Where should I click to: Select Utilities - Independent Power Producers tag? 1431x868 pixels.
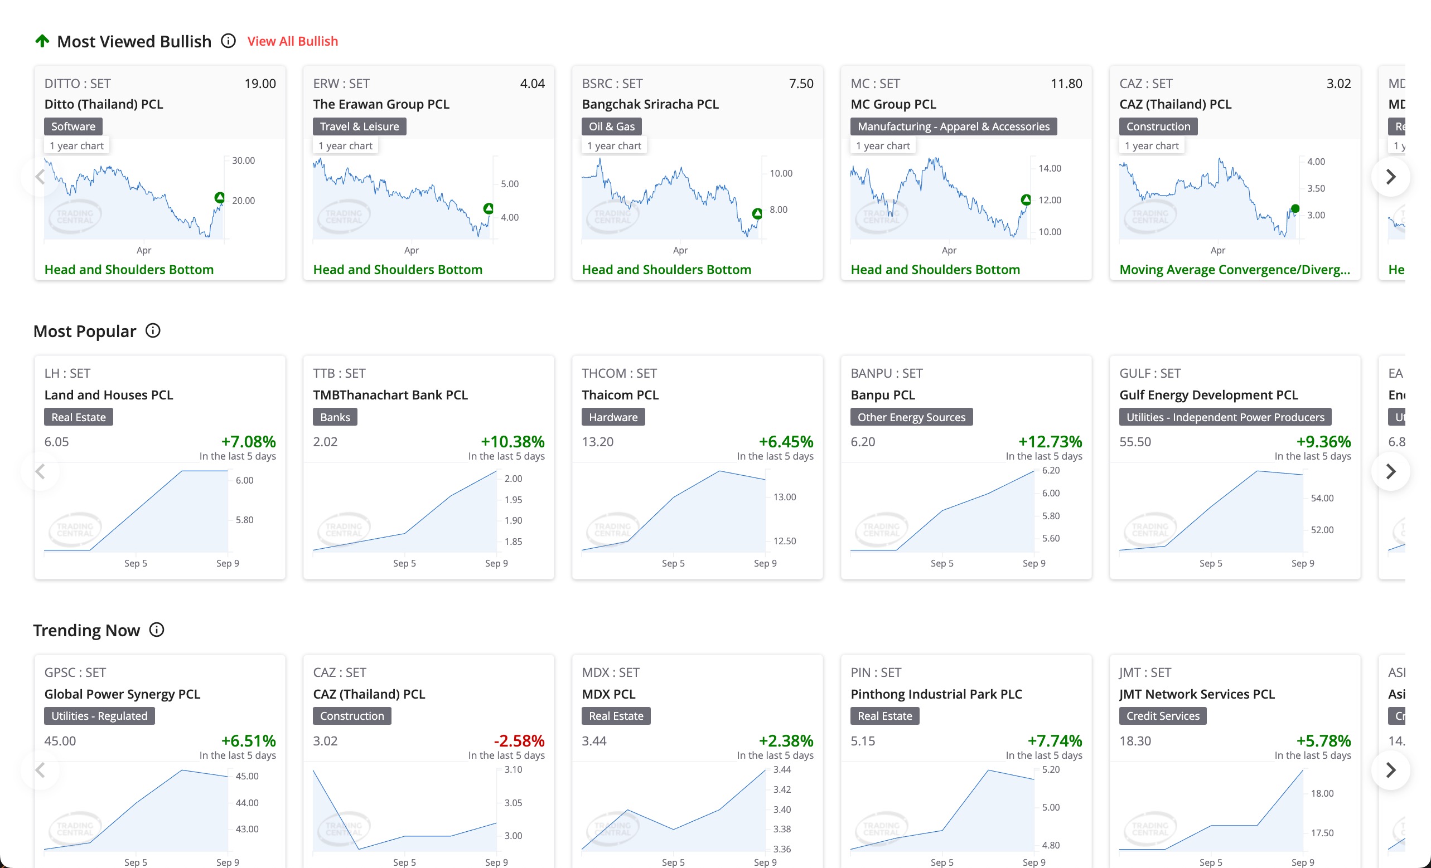tap(1225, 417)
